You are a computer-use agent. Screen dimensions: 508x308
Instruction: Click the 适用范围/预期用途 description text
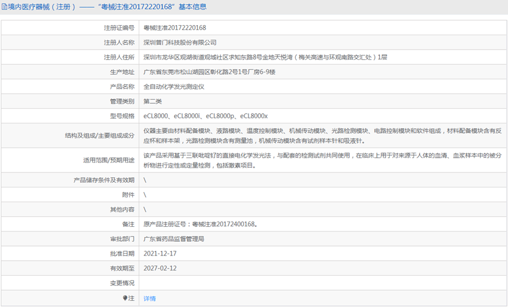pyautogui.click(x=322, y=160)
